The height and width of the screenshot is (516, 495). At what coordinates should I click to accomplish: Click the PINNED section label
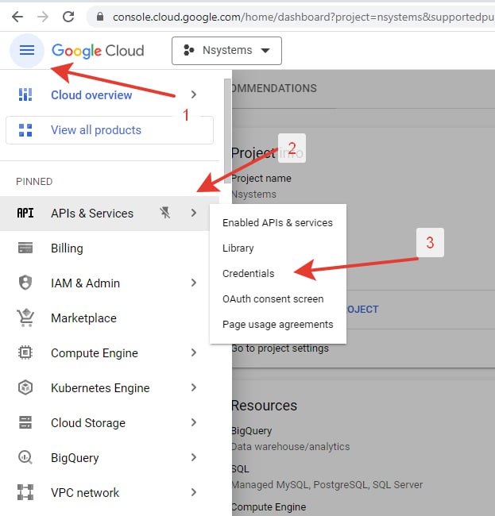(x=34, y=182)
